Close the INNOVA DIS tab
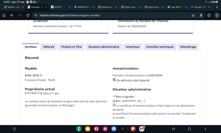221x133 pixels. [93, 7]
